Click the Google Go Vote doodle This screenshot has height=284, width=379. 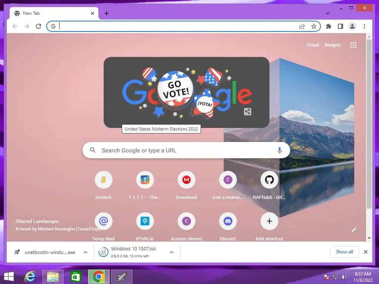187,92
